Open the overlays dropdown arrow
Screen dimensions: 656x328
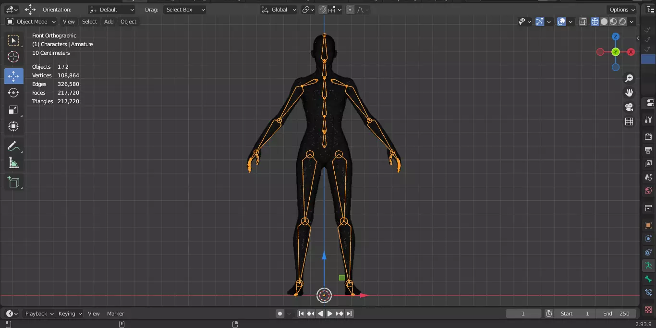(571, 22)
